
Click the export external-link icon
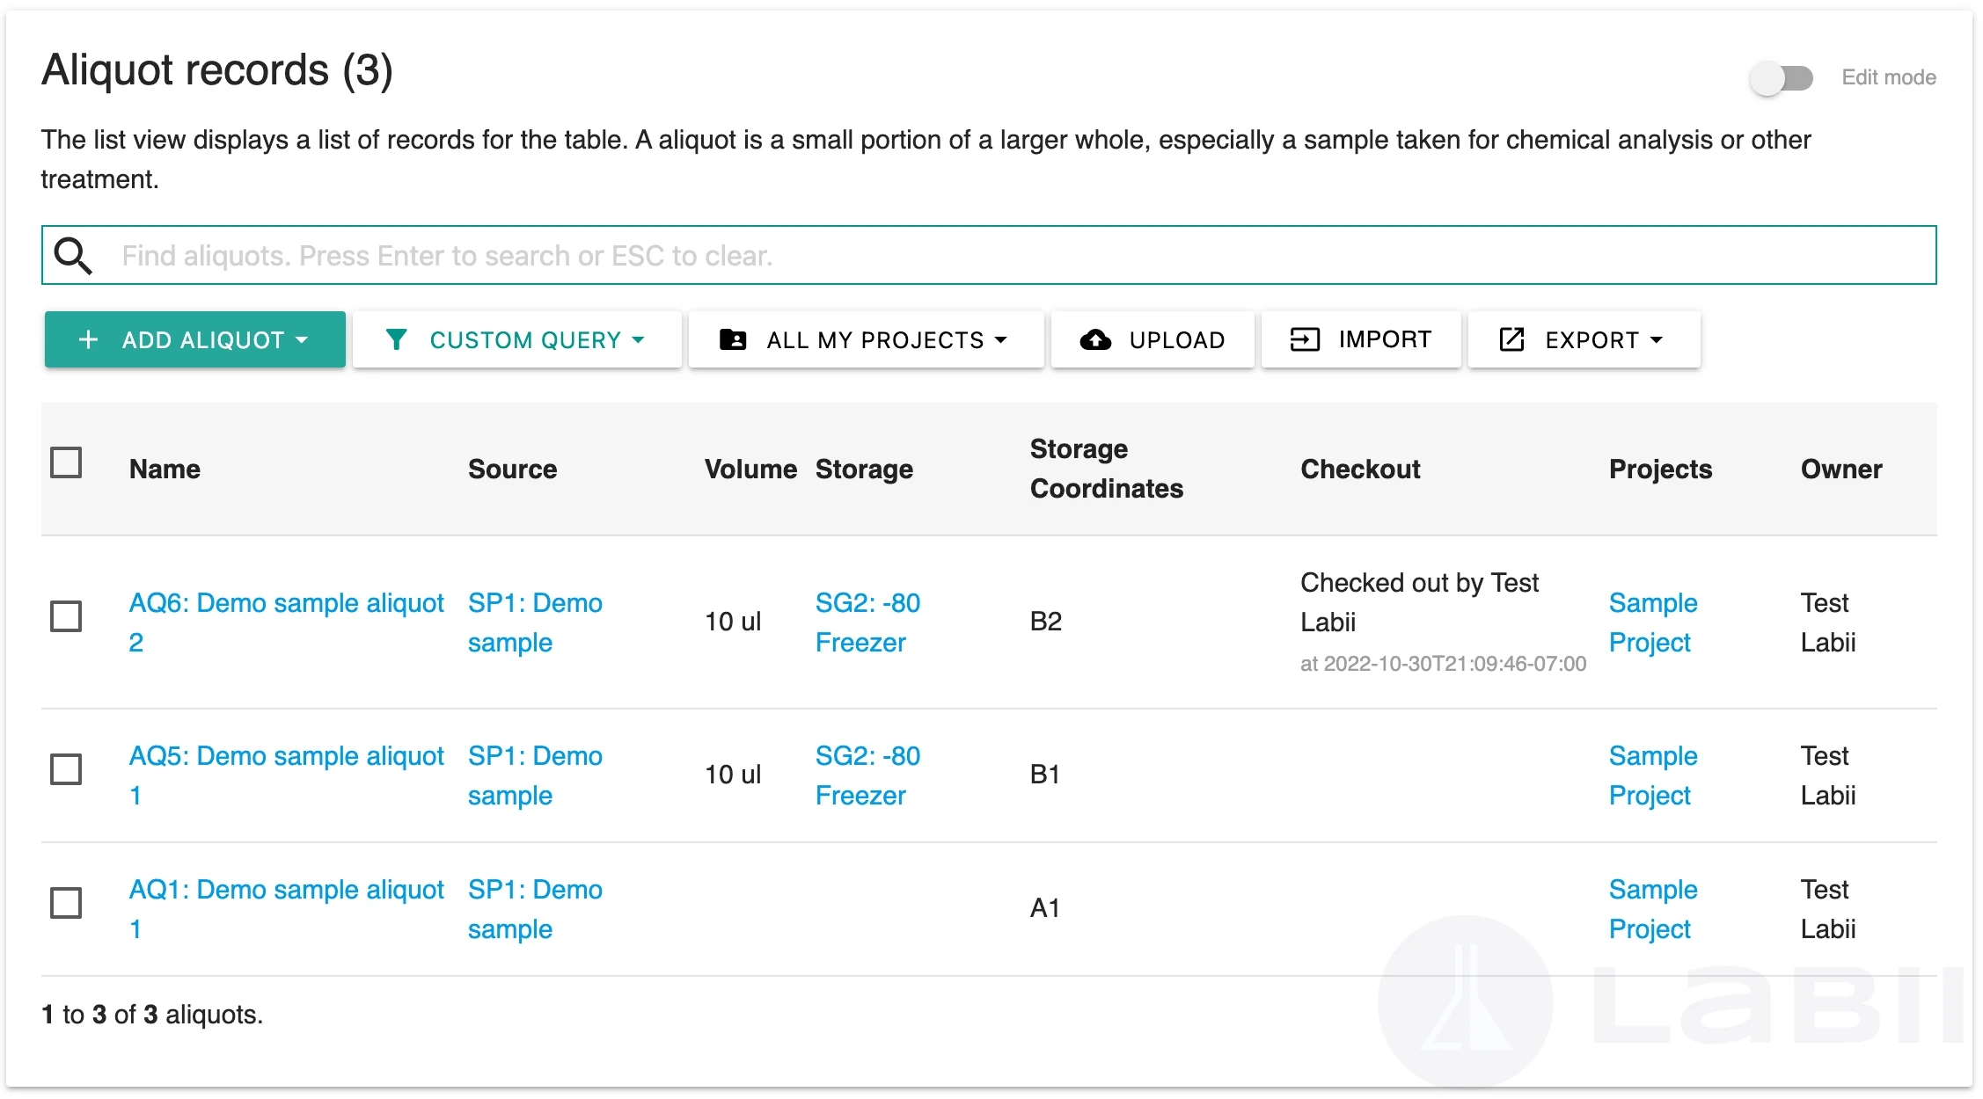[1511, 339]
